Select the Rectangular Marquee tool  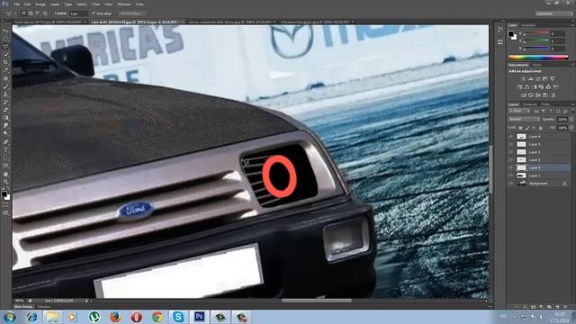point(5,39)
